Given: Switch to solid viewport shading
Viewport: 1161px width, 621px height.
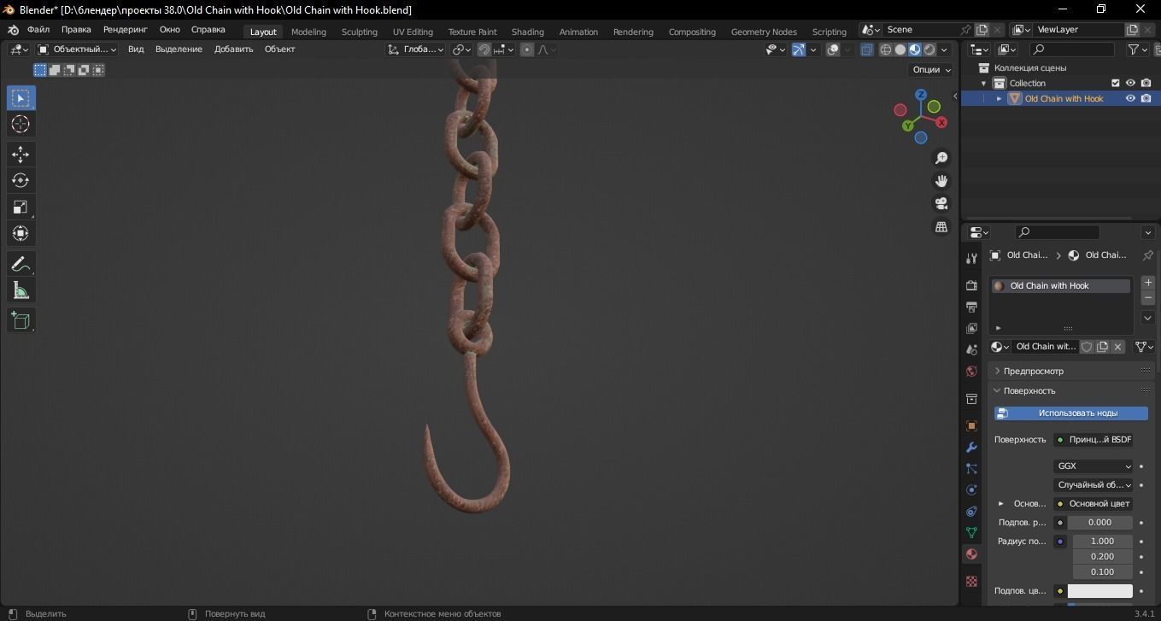Looking at the screenshot, I should click(x=900, y=50).
